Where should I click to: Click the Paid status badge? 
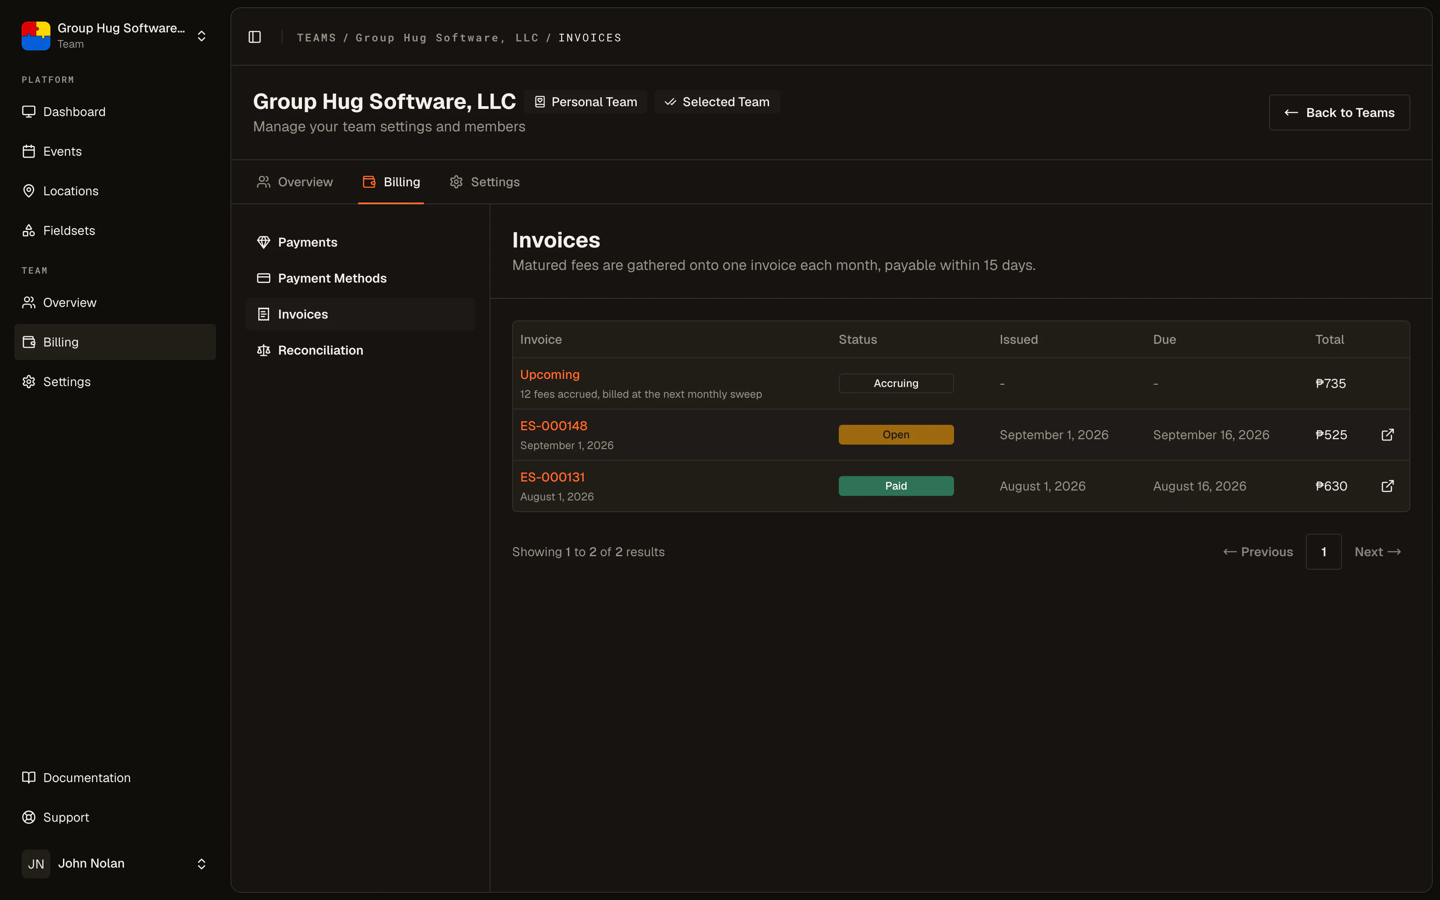click(896, 486)
